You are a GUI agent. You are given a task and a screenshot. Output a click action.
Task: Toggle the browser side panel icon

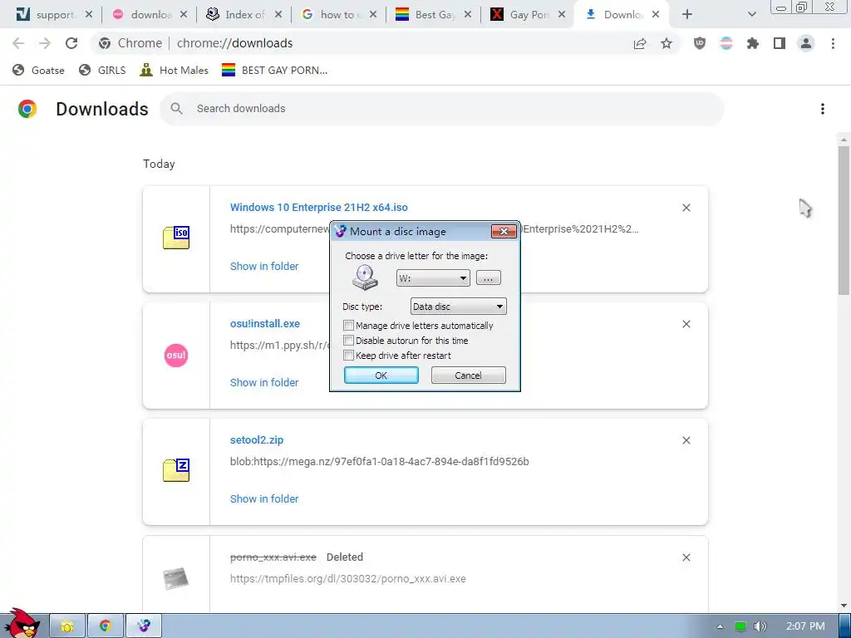(x=780, y=43)
